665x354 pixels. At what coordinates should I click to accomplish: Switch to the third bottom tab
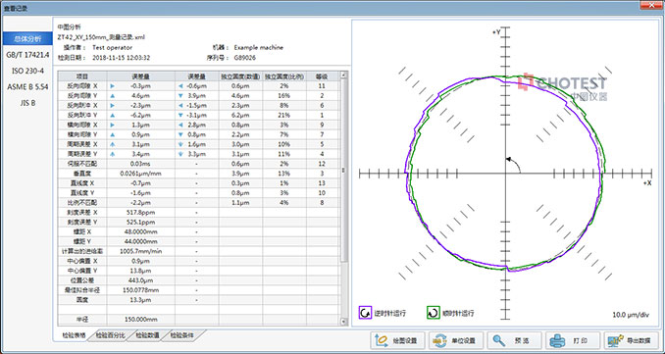147,335
